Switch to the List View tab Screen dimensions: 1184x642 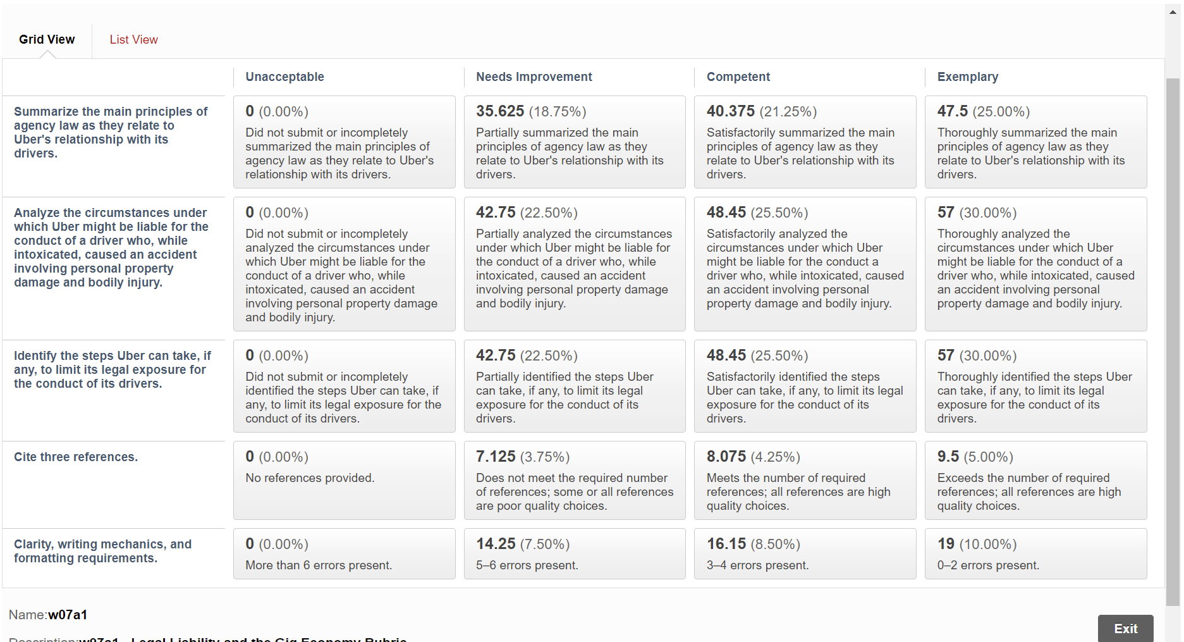pos(133,39)
